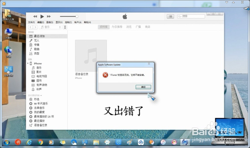The height and width of the screenshot is (148, 250).
Task: Open the 古典音乐 smart playlist
Action: 39,108
